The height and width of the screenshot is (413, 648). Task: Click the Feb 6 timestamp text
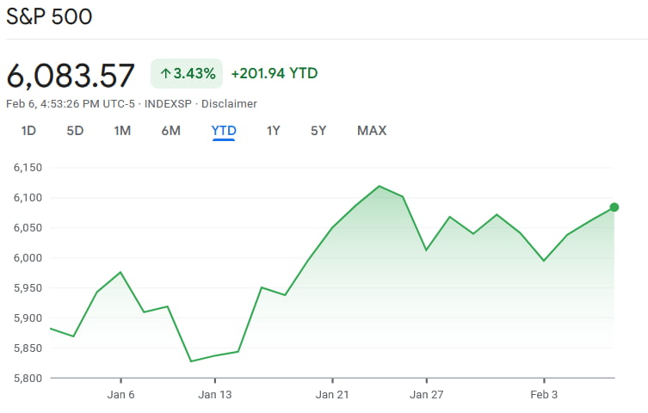click(x=71, y=103)
